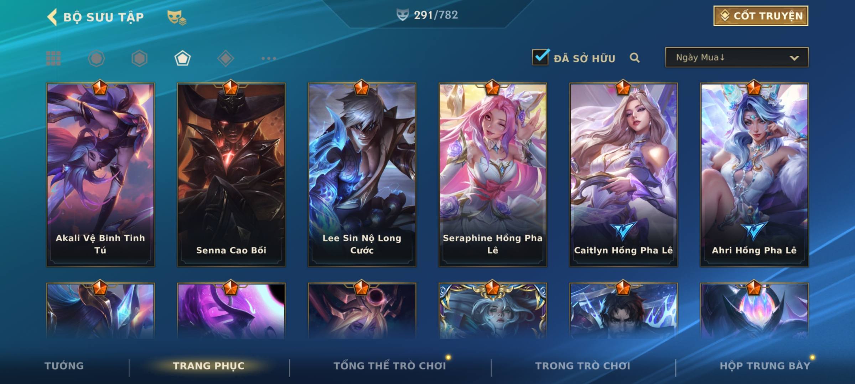The width and height of the screenshot is (855, 384).
Task: Switch to the Tổng Thể Trò Chơi tab
Action: pos(390,366)
